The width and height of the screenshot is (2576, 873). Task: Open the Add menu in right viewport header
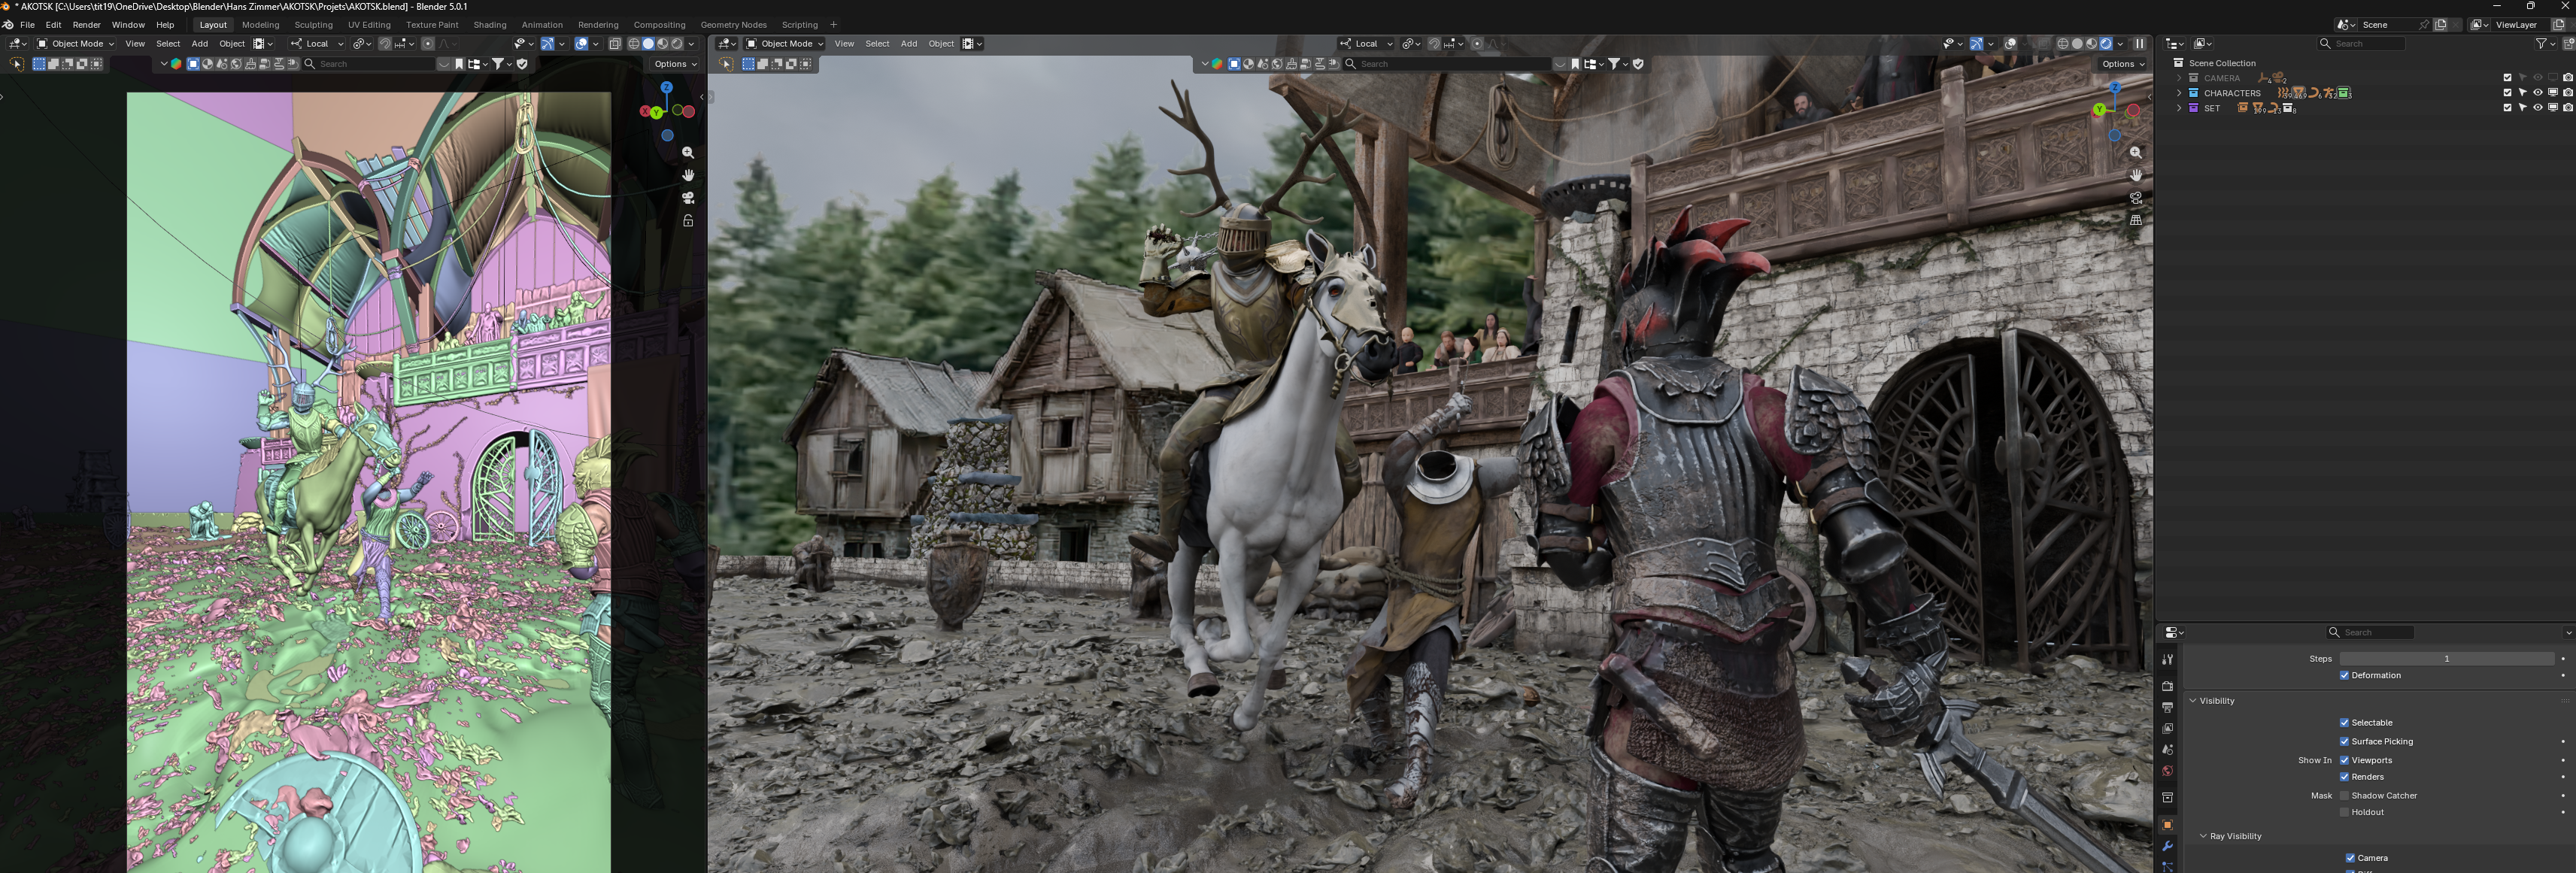tap(908, 44)
